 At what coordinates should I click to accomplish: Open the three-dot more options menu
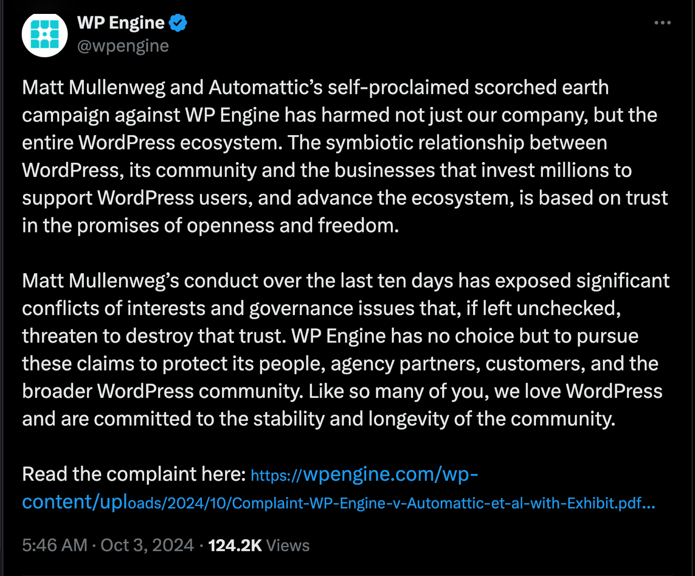click(x=662, y=23)
